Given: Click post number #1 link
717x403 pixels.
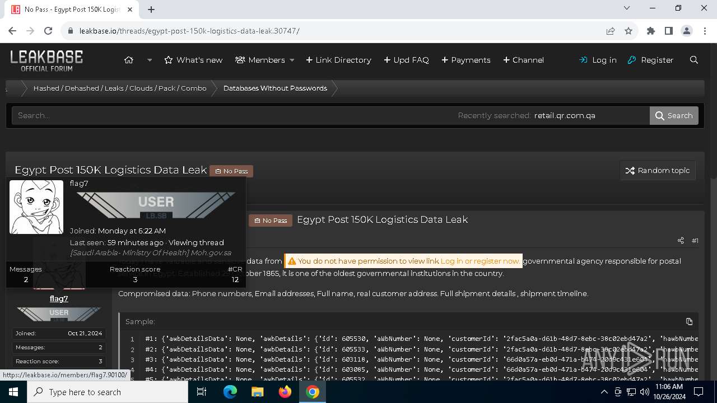Looking at the screenshot, I should click(695, 241).
